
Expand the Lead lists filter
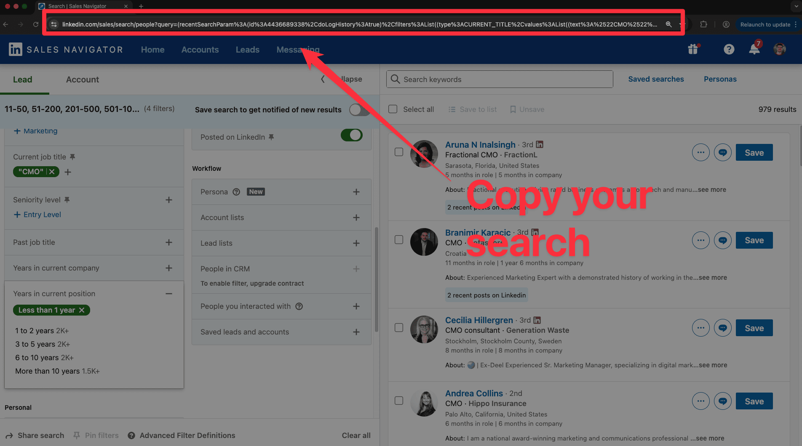click(x=356, y=243)
